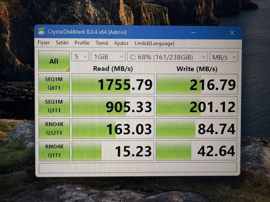Screen dimensions: 270x202
Task: Expand the test size dropdown showing 1GiB
Action: pos(108,56)
